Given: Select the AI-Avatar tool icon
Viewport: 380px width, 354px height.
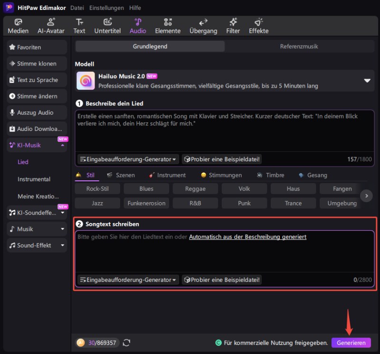Looking at the screenshot, I should [51, 22].
